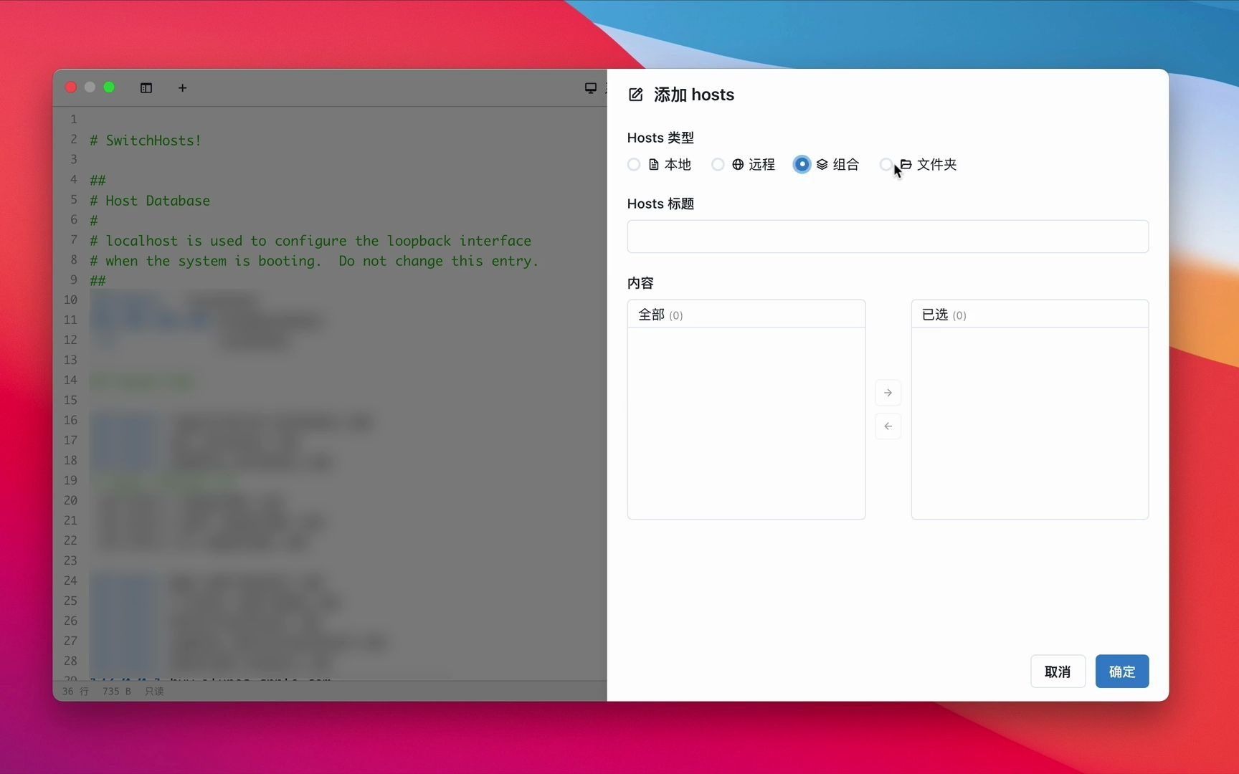Click the '# SwitchHosts!' comment line

(146, 140)
